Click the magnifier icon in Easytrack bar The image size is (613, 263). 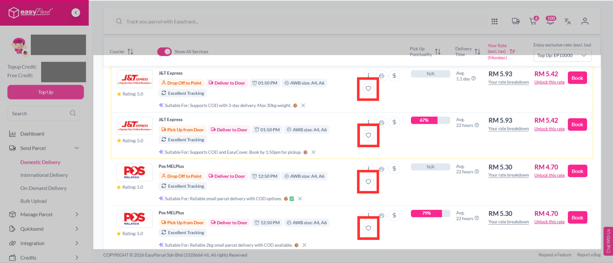(x=119, y=21)
